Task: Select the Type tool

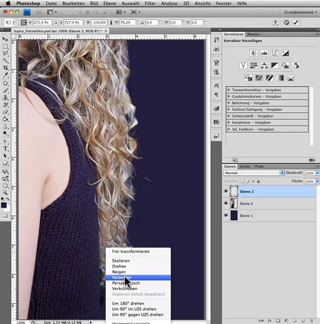Action: coord(5,148)
